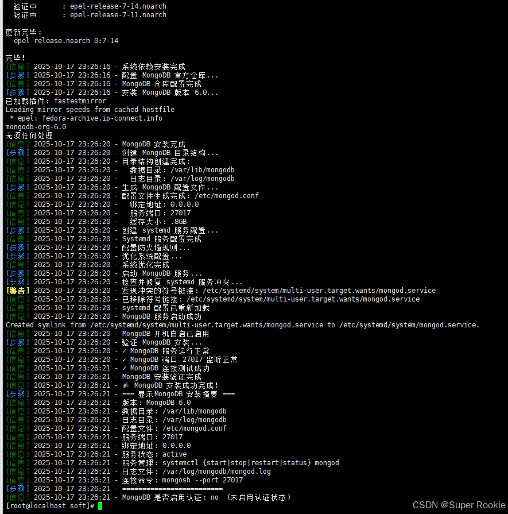Click '配置防火墙规则...' step line
This screenshot has width=508, height=514.
pyautogui.click(x=156, y=247)
